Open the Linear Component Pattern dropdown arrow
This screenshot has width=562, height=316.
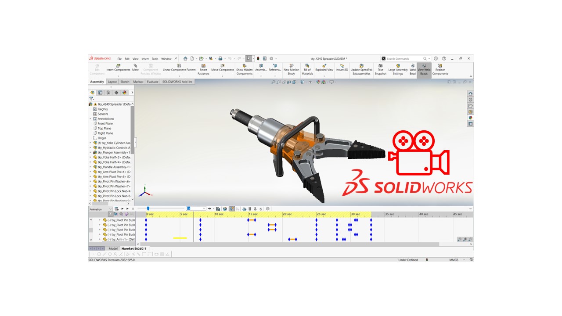click(x=179, y=76)
